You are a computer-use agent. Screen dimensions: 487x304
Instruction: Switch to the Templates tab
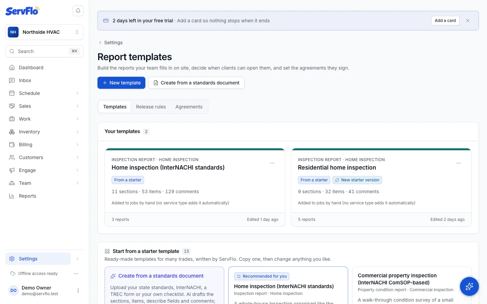115,107
